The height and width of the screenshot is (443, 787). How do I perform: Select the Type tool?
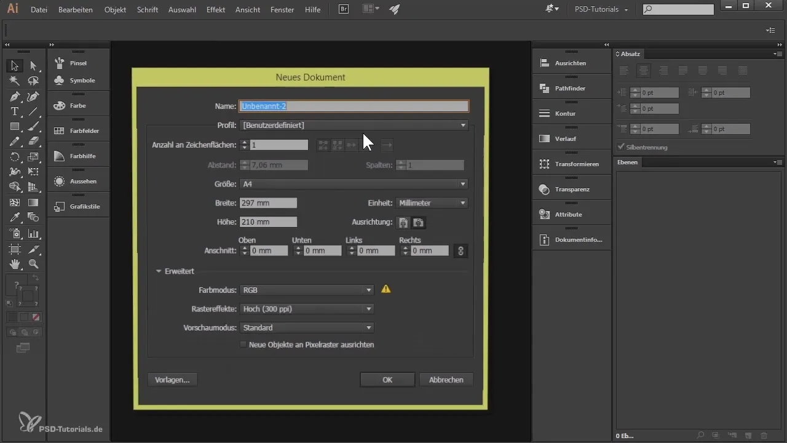click(x=15, y=111)
